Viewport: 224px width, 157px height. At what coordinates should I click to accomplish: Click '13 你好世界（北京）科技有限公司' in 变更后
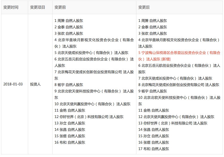(x=173, y=123)
